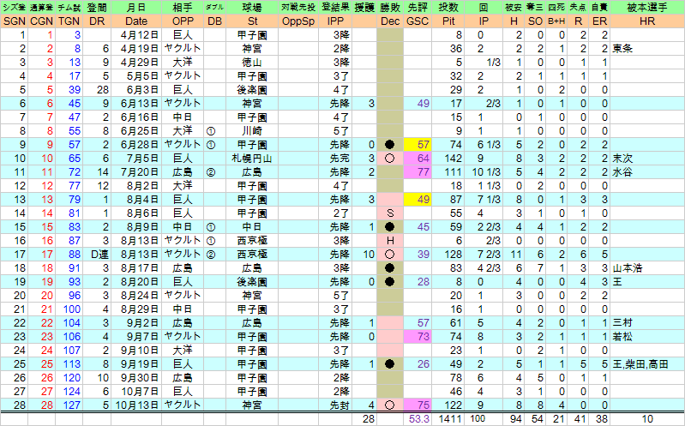The width and height of the screenshot is (685, 426).
Task: Click the 7月5日 date cell
Action: coord(136,159)
